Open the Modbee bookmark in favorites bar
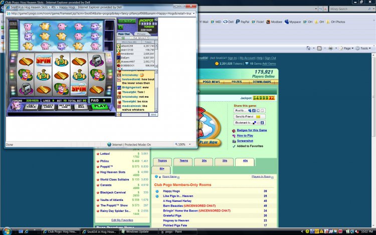Screen dimensions: 376x235 274,22
